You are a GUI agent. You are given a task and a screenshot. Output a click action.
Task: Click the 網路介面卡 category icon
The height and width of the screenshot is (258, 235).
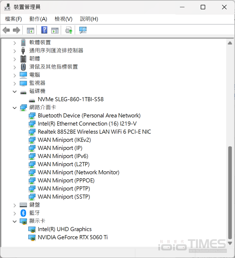(x=23, y=108)
